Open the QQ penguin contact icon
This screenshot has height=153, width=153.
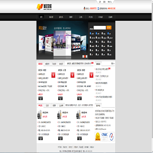point(85,8)
